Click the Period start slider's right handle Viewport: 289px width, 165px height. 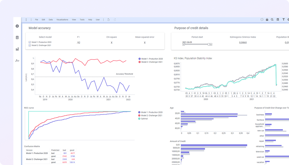[209, 44]
